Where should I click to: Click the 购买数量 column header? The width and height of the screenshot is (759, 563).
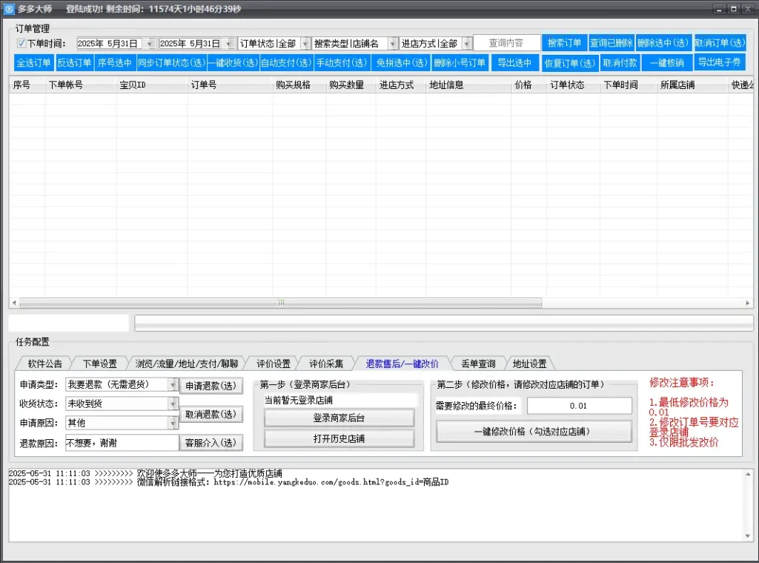pos(351,85)
